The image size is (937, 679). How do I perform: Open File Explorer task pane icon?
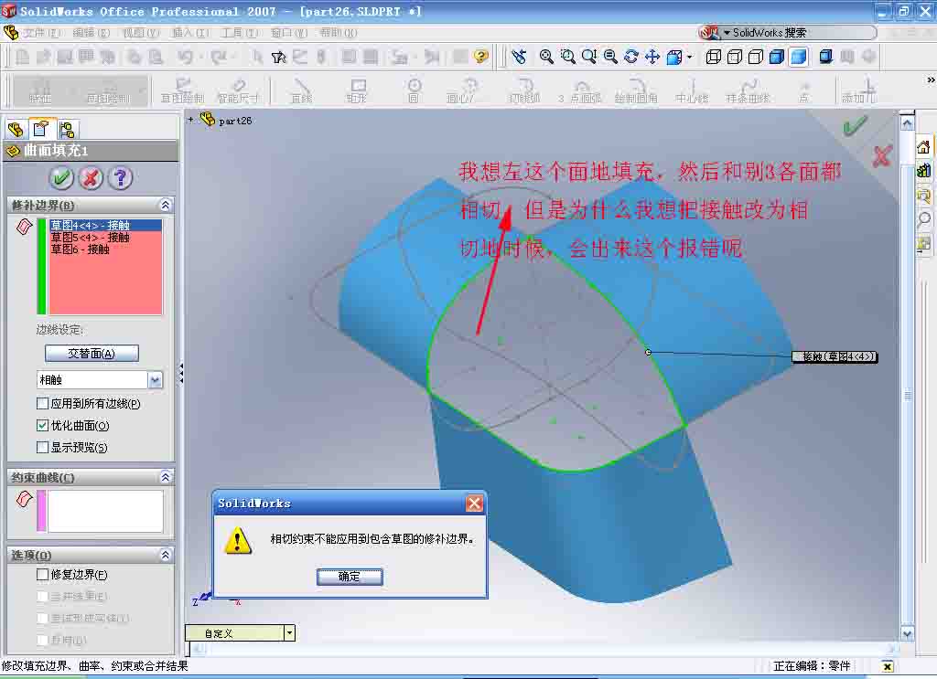click(924, 195)
